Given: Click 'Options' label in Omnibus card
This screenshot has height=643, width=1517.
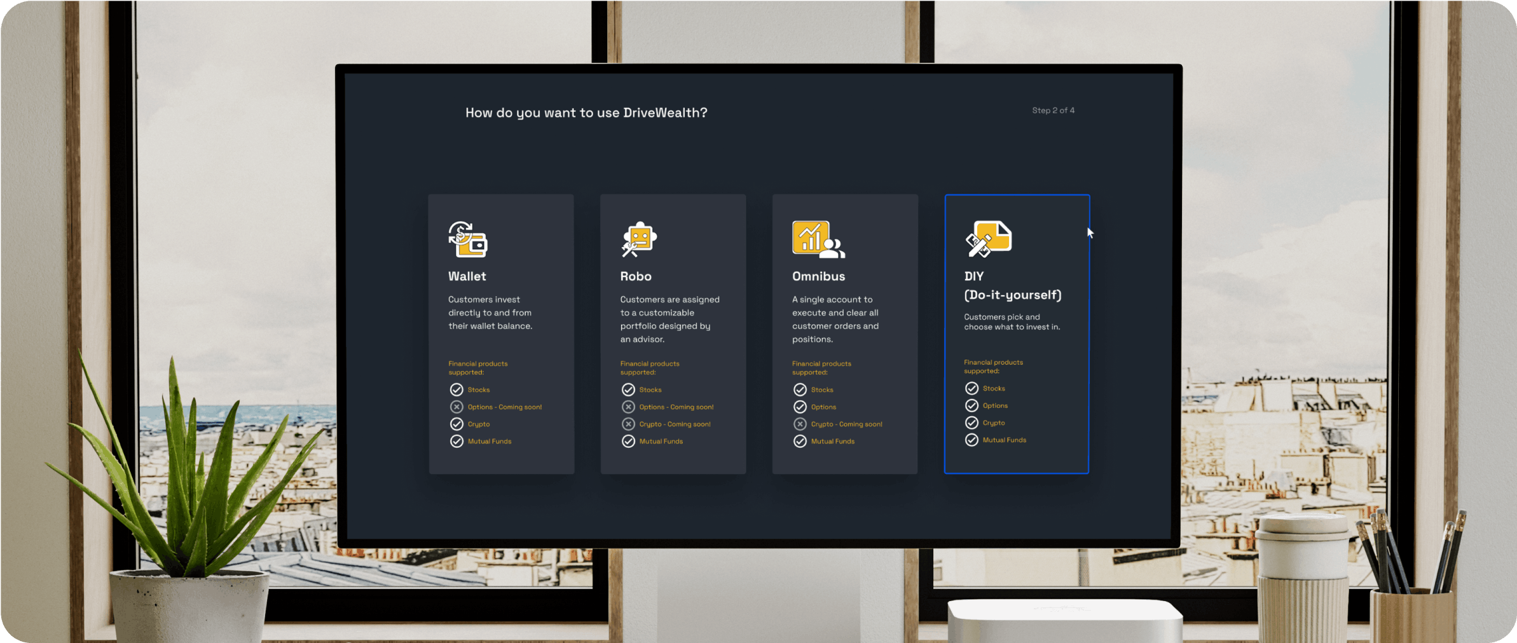Looking at the screenshot, I should point(823,407).
